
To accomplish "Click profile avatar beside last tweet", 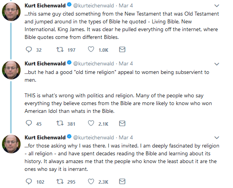I will pos(11,144).
